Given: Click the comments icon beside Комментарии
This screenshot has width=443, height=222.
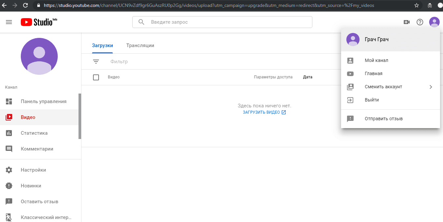Looking at the screenshot, I should point(9,149).
